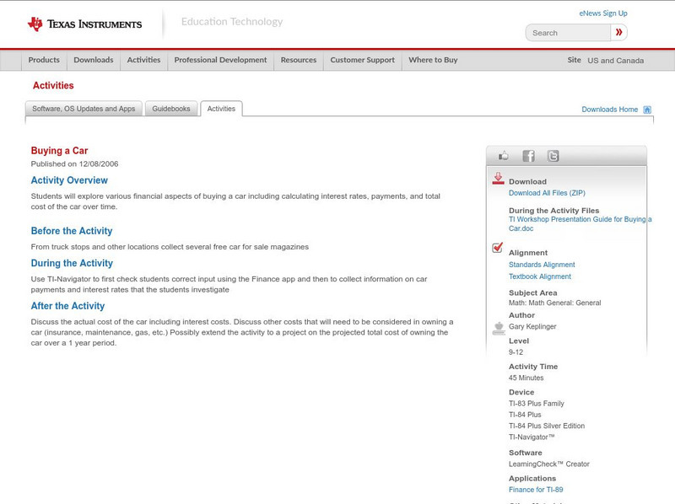Click the red checkmark Alignment icon

tap(497, 247)
